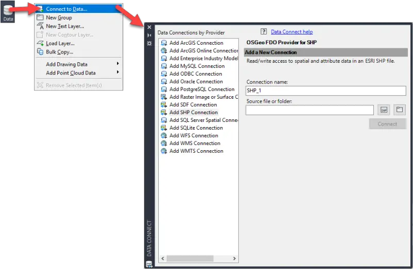Screen dimensions: 413x269
Task: Click the PostgreSQL Connection row icon
Action: click(x=164, y=89)
